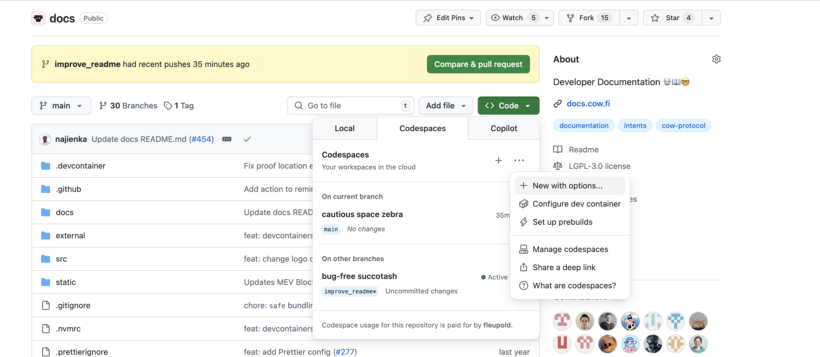820x357 pixels.
Task: Select Share a deep link menu item
Action: pos(570,268)
